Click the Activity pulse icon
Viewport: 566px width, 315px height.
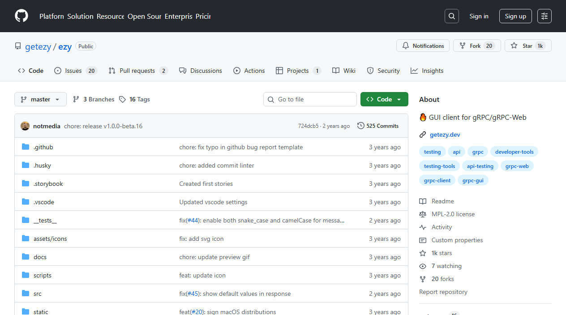(x=423, y=227)
